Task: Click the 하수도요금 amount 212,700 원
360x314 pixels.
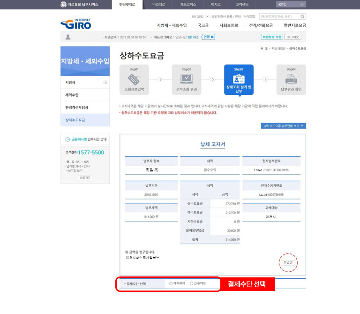Action: pos(232,213)
